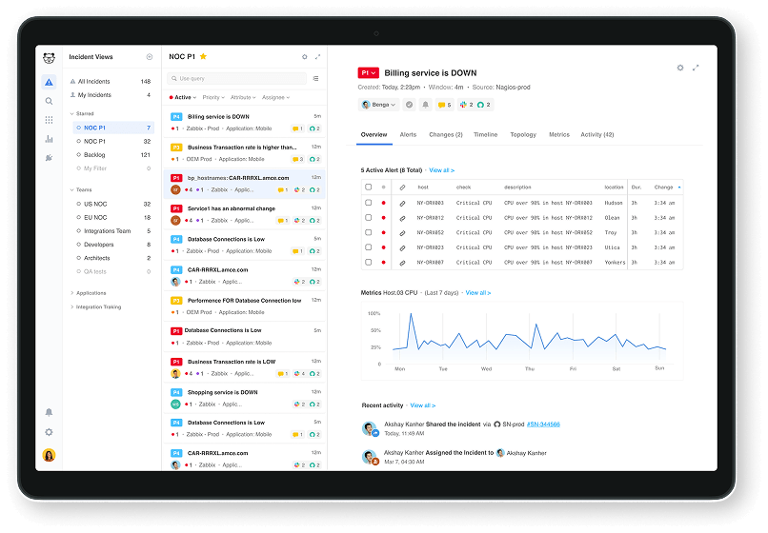Select the US NOC team
Image resolution: width=768 pixels, height=533 pixels.
click(x=113, y=204)
